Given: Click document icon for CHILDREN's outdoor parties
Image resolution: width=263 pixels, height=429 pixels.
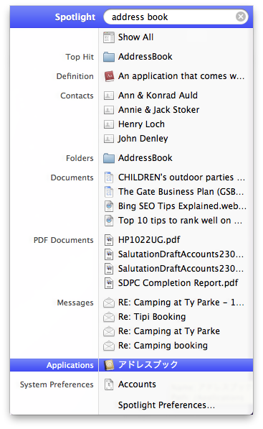Looking at the screenshot, I should (109, 177).
